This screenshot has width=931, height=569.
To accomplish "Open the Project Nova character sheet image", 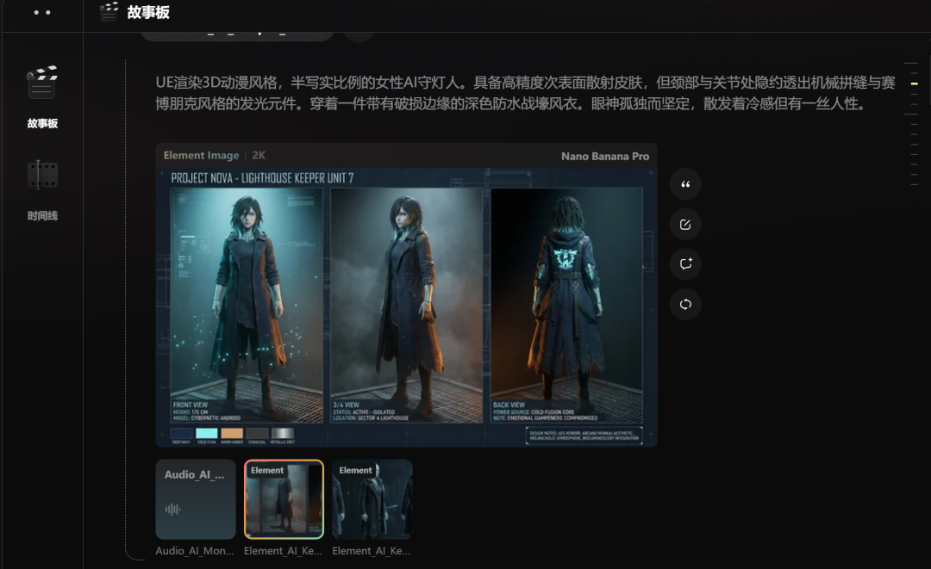I will [x=406, y=307].
